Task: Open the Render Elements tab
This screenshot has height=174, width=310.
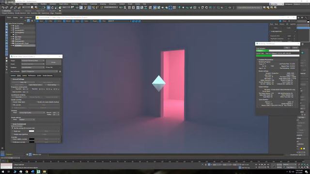Action: [47, 75]
